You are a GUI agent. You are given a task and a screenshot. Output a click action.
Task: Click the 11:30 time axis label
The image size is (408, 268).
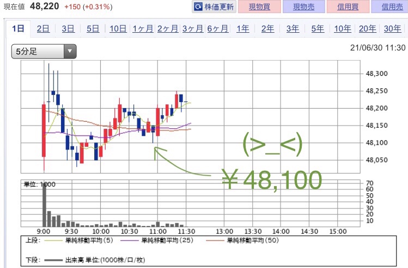pyautogui.click(x=186, y=231)
